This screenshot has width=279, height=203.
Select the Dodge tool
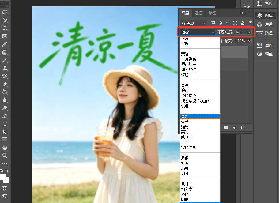5,108
